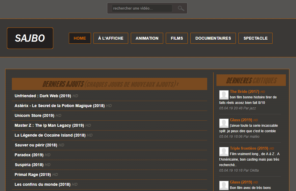Viewport: 296px width, 191px height.
Task: Click '05.04.19 18:06 Par matéo' timestamp
Action: pyautogui.click(x=239, y=137)
